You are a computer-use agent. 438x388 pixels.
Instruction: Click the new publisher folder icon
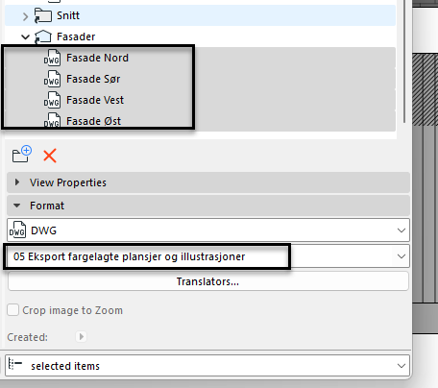22,155
